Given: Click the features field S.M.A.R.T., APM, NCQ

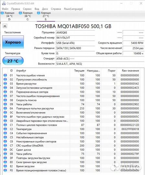Looking at the screenshot, I should click(x=100, y=64).
